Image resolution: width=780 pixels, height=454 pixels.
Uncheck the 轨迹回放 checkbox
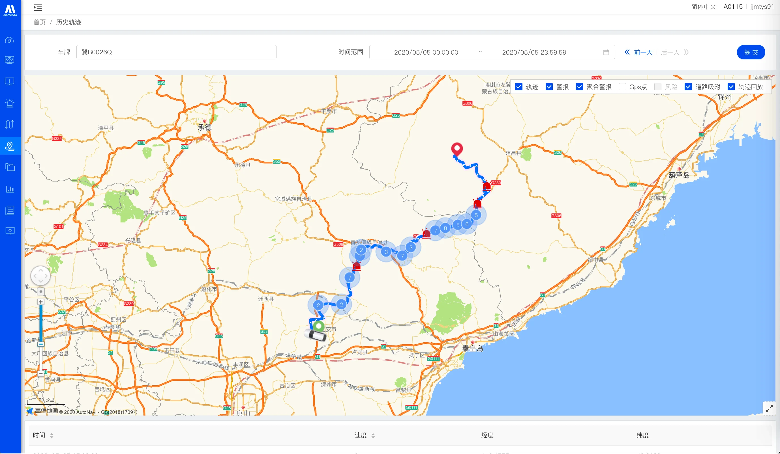[731, 87]
